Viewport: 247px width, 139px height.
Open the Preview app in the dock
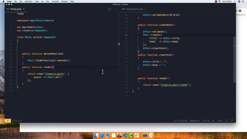point(108,136)
